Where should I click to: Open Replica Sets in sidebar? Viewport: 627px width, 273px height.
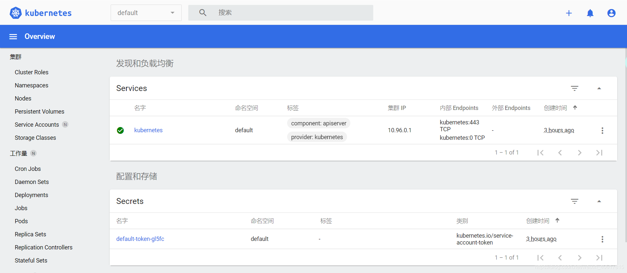pos(30,234)
